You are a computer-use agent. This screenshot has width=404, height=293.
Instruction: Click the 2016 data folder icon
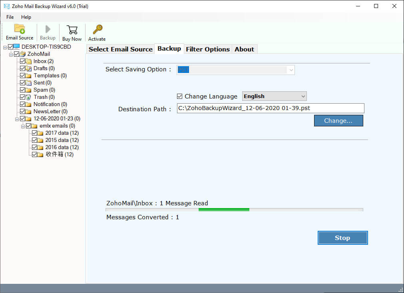pyautogui.click(x=40, y=147)
